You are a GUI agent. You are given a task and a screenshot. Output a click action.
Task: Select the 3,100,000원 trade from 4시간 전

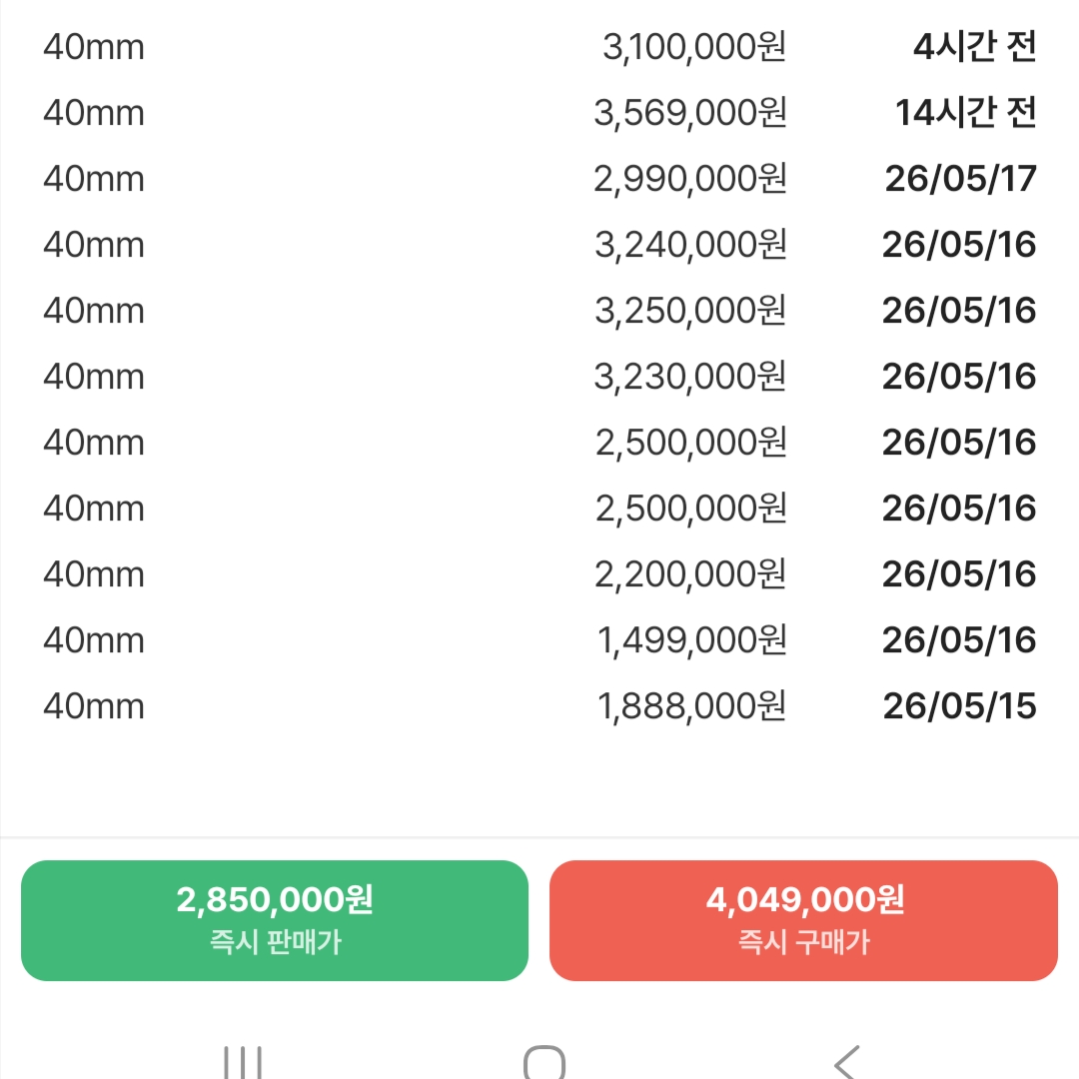pos(539,47)
